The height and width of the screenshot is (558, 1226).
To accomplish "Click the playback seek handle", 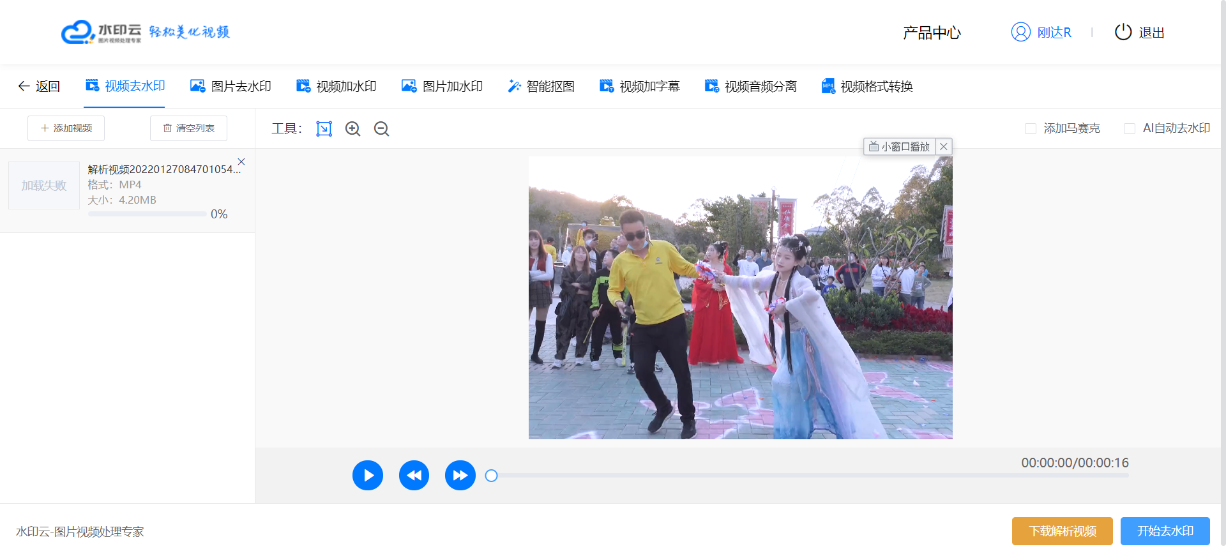I will pos(491,476).
